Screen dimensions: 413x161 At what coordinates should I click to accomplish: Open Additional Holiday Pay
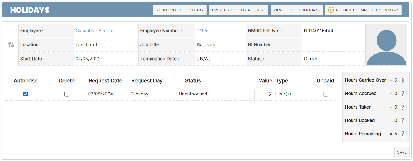[180, 10]
